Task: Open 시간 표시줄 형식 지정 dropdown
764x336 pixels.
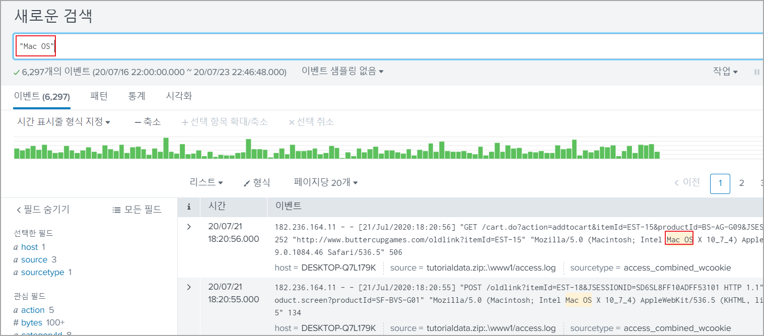Action: click(x=63, y=122)
